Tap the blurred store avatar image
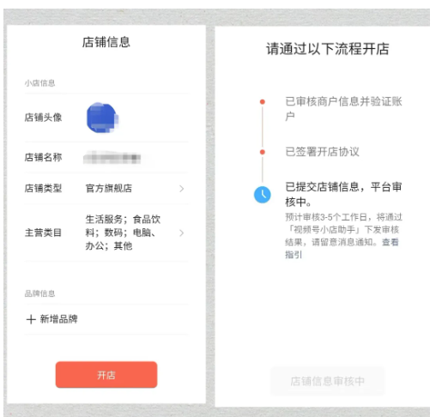The image size is (448, 417). pyautogui.click(x=102, y=118)
